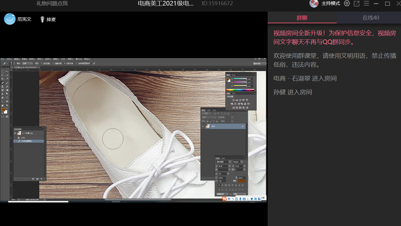Viewport: 401px width, 226px height.
Task: Click the faux bold T button
Action: (x=219, y=185)
